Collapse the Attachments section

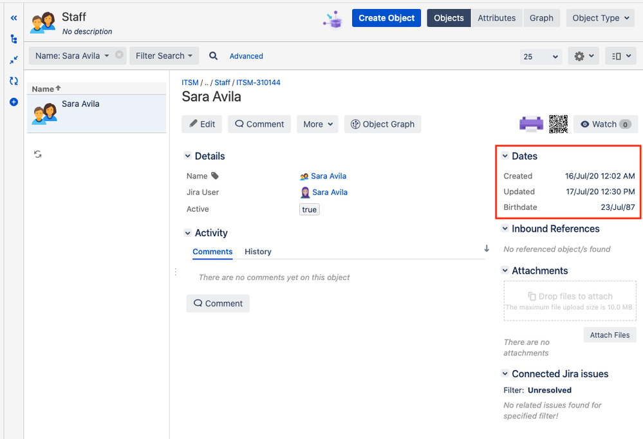point(505,270)
